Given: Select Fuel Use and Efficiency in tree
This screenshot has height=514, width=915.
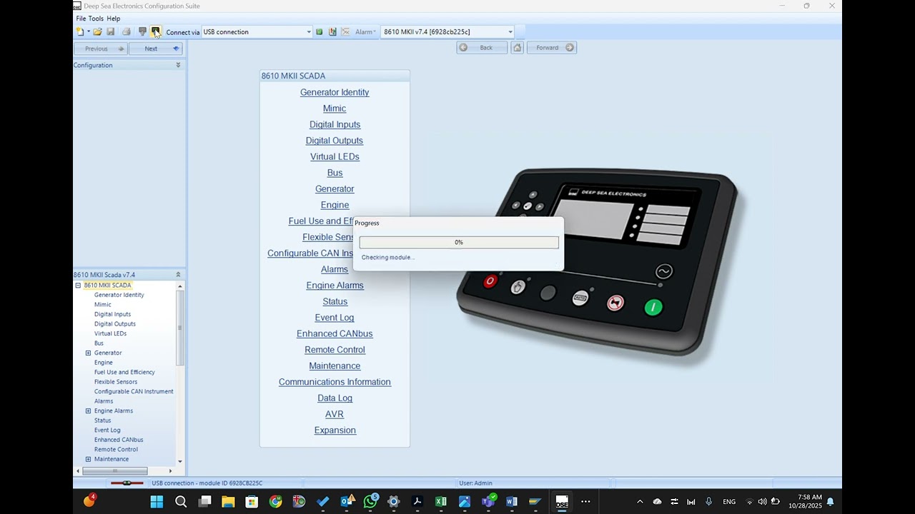Looking at the screenshot, I should point(124,372).
